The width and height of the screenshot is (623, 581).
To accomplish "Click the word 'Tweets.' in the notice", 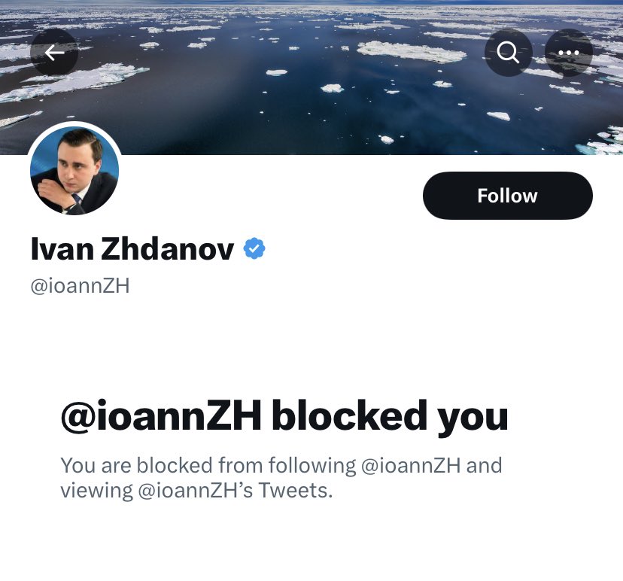I will pyautogui.click(x=296, y=491).
